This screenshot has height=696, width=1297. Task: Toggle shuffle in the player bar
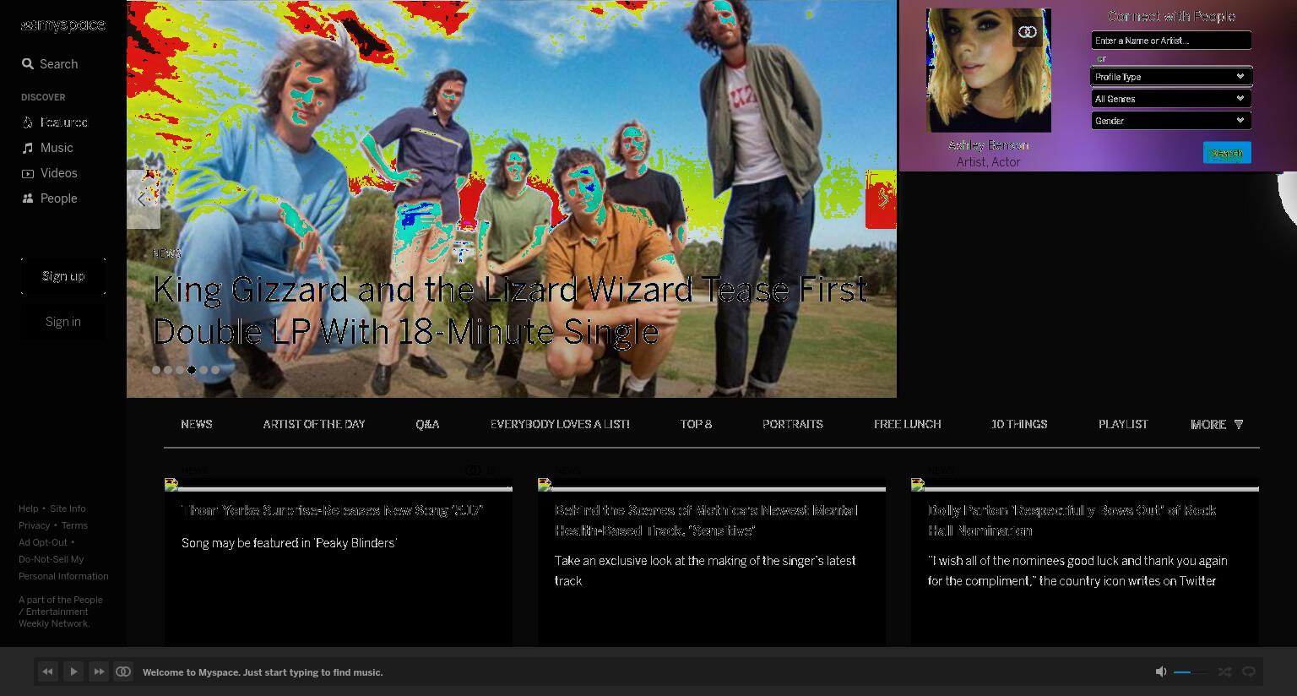pyautogui.click(x=1225, y=672)
